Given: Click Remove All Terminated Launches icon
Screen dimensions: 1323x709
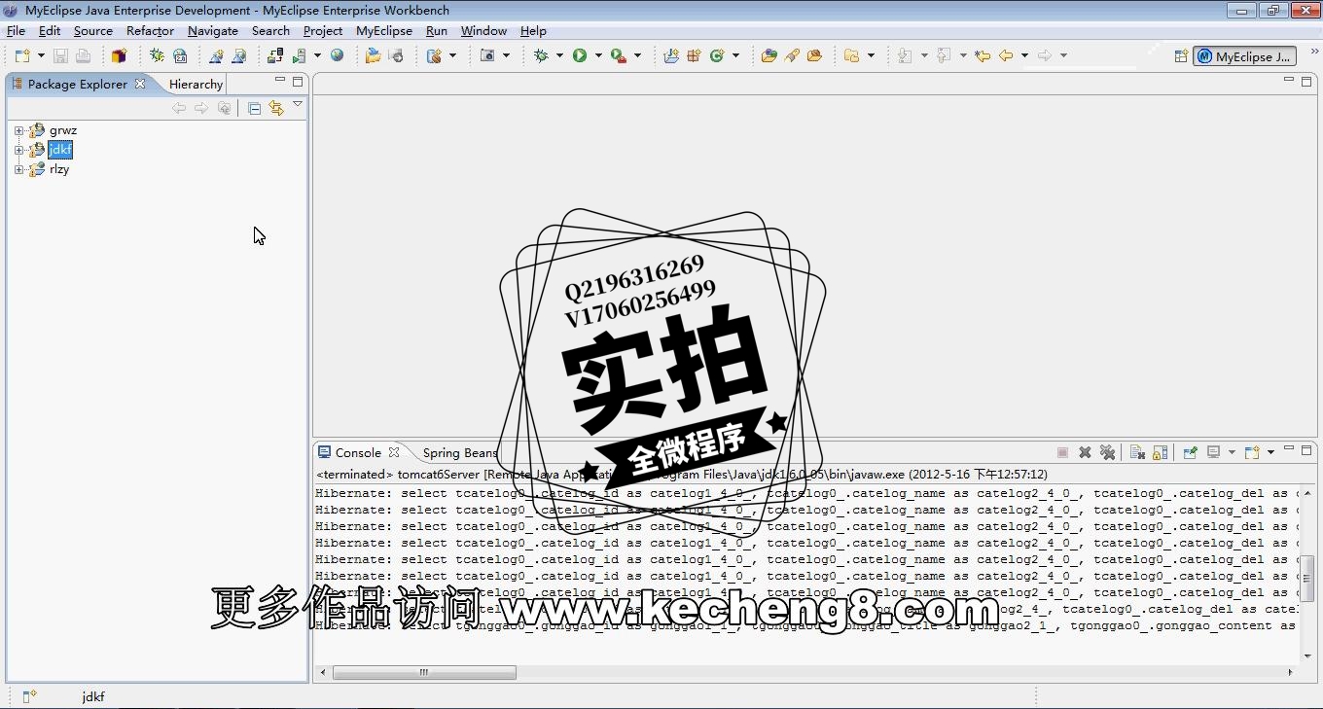Looking at the screenshot, I should (1107, 452).
